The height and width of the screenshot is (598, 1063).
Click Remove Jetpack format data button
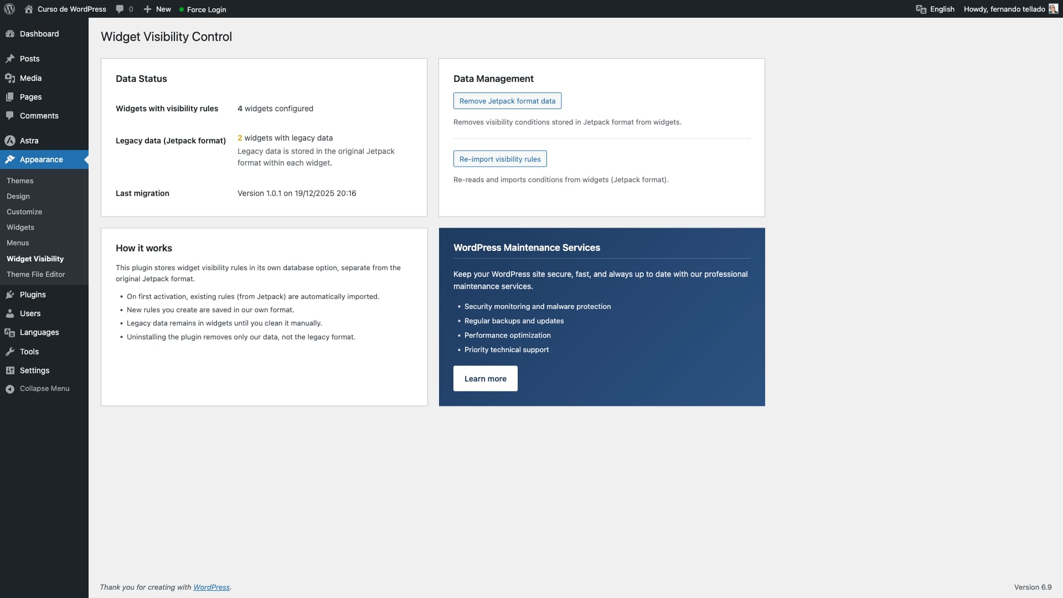[507, 101]
